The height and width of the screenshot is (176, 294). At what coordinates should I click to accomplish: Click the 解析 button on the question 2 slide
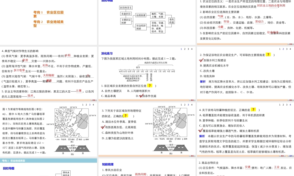291,100
